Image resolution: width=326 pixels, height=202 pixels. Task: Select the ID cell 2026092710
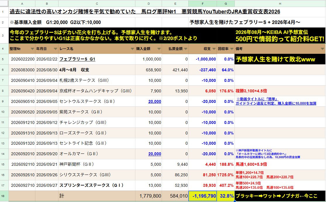coord(22,185)
